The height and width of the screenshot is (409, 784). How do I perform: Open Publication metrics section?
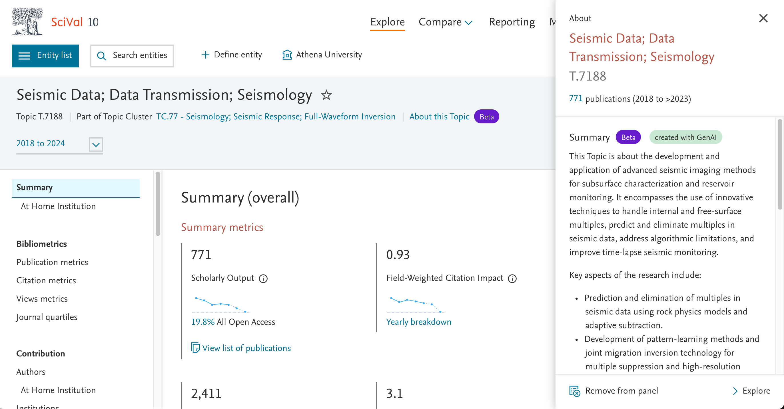click(x=52, y=262)
